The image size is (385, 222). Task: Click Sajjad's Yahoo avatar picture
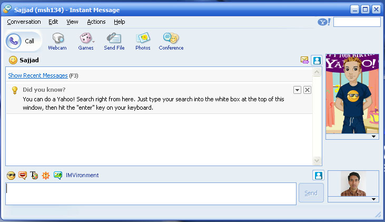pos(352,94)
